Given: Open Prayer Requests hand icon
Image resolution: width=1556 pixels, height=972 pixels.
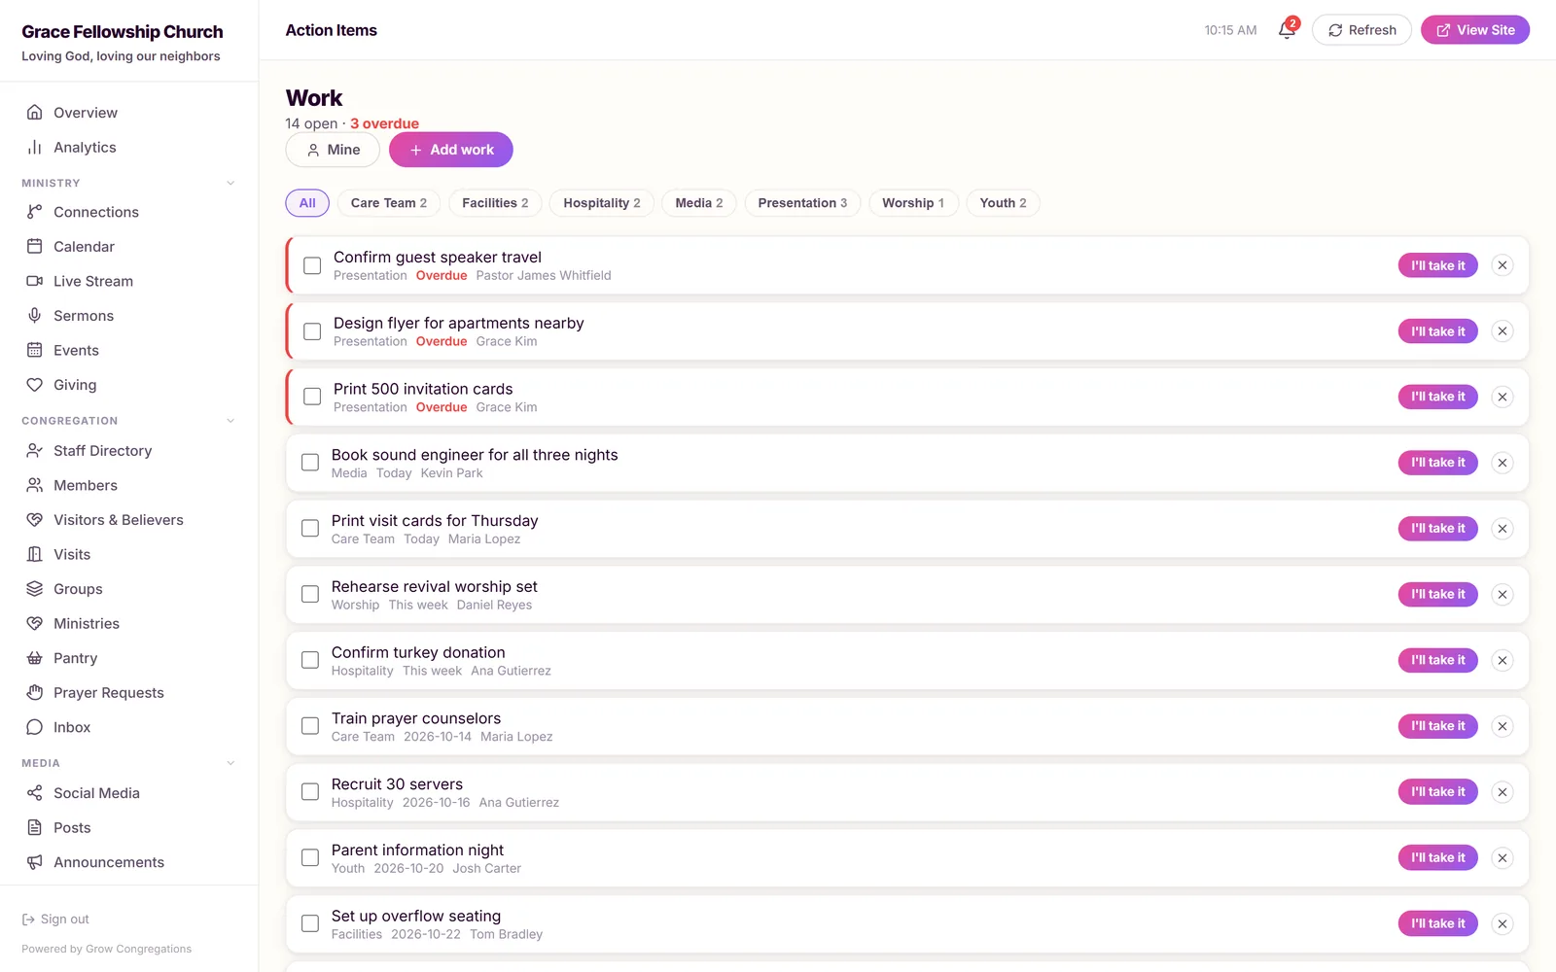Looking at the screenshot, I should (35, 693).
